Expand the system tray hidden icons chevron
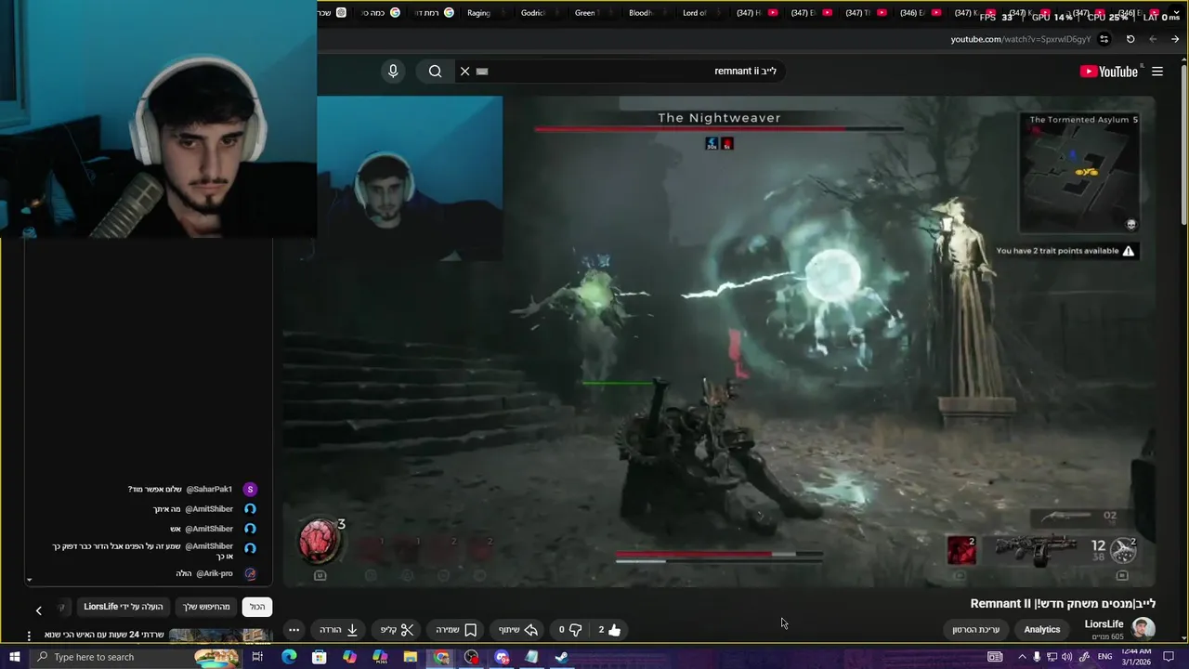The height and width of the screenshot is (669, 1189). [1022, 657]
